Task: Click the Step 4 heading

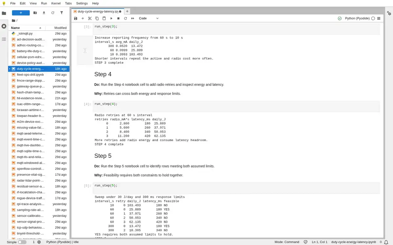Action: [x=103, y=74]
